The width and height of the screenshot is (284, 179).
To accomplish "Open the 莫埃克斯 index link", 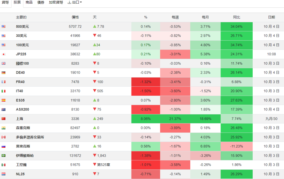I will pos(23,146).
